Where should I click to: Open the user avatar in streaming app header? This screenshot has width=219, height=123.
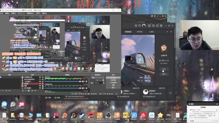(144, 26)
